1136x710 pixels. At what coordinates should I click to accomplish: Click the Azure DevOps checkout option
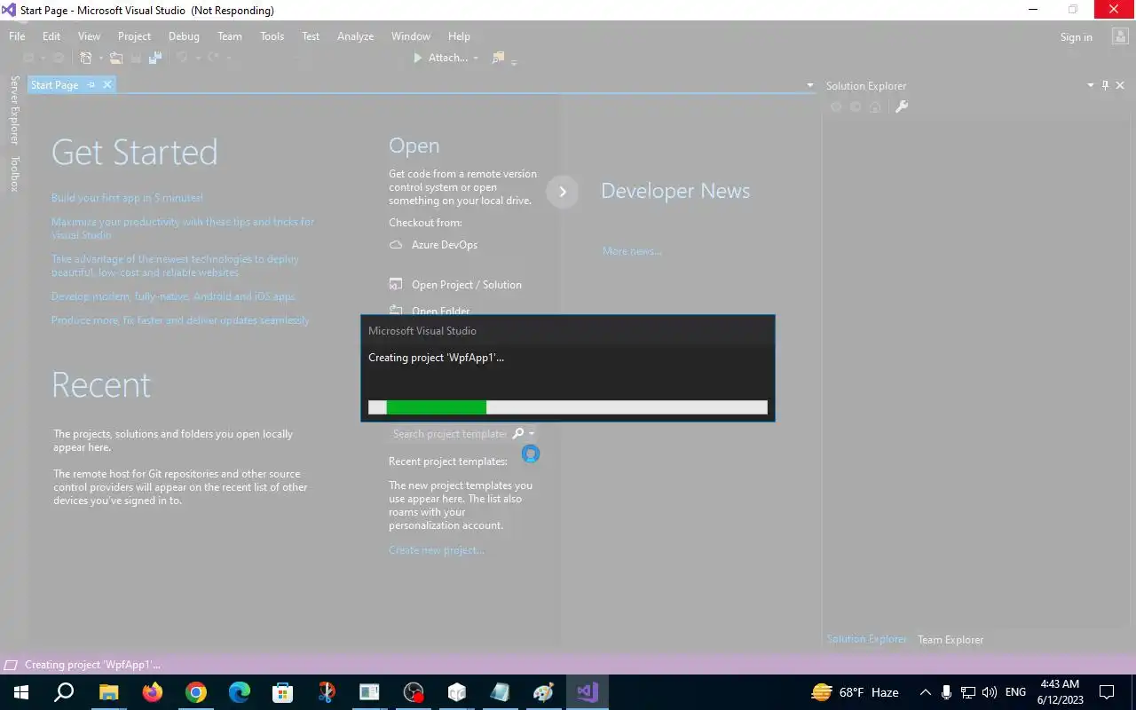click(x=433, y=245)
